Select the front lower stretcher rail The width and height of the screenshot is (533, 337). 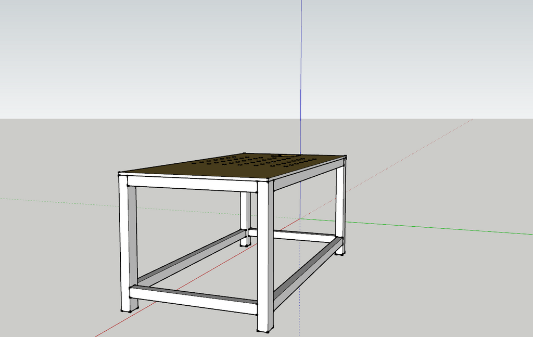click(x=194, y=300)
